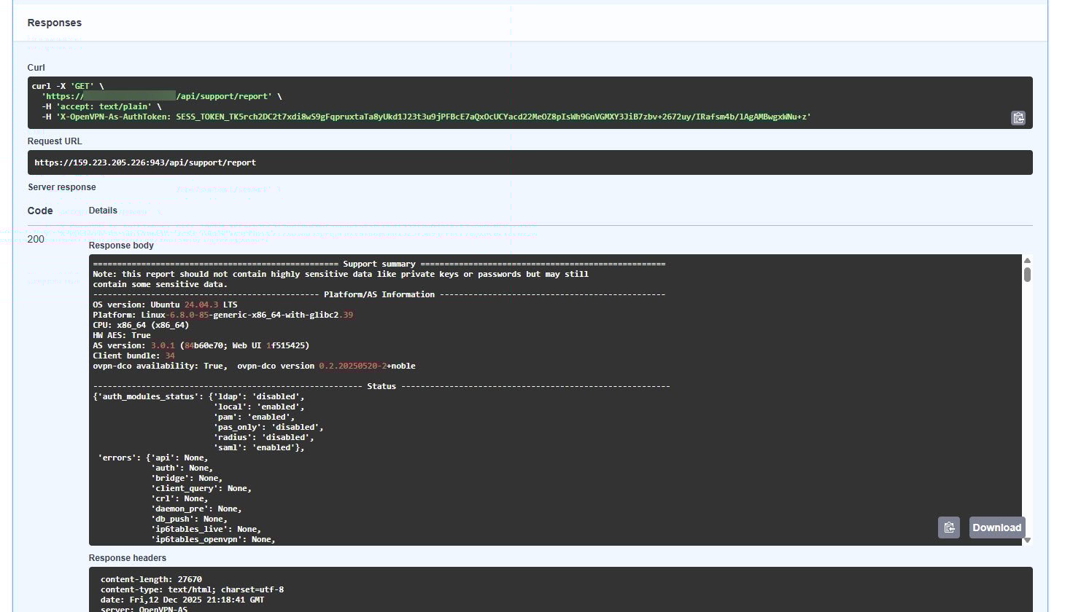
Task: Click the response body scrollbar thumb
Action: [1029, 273]
